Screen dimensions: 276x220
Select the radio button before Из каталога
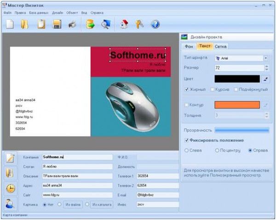tap(87, 204)
